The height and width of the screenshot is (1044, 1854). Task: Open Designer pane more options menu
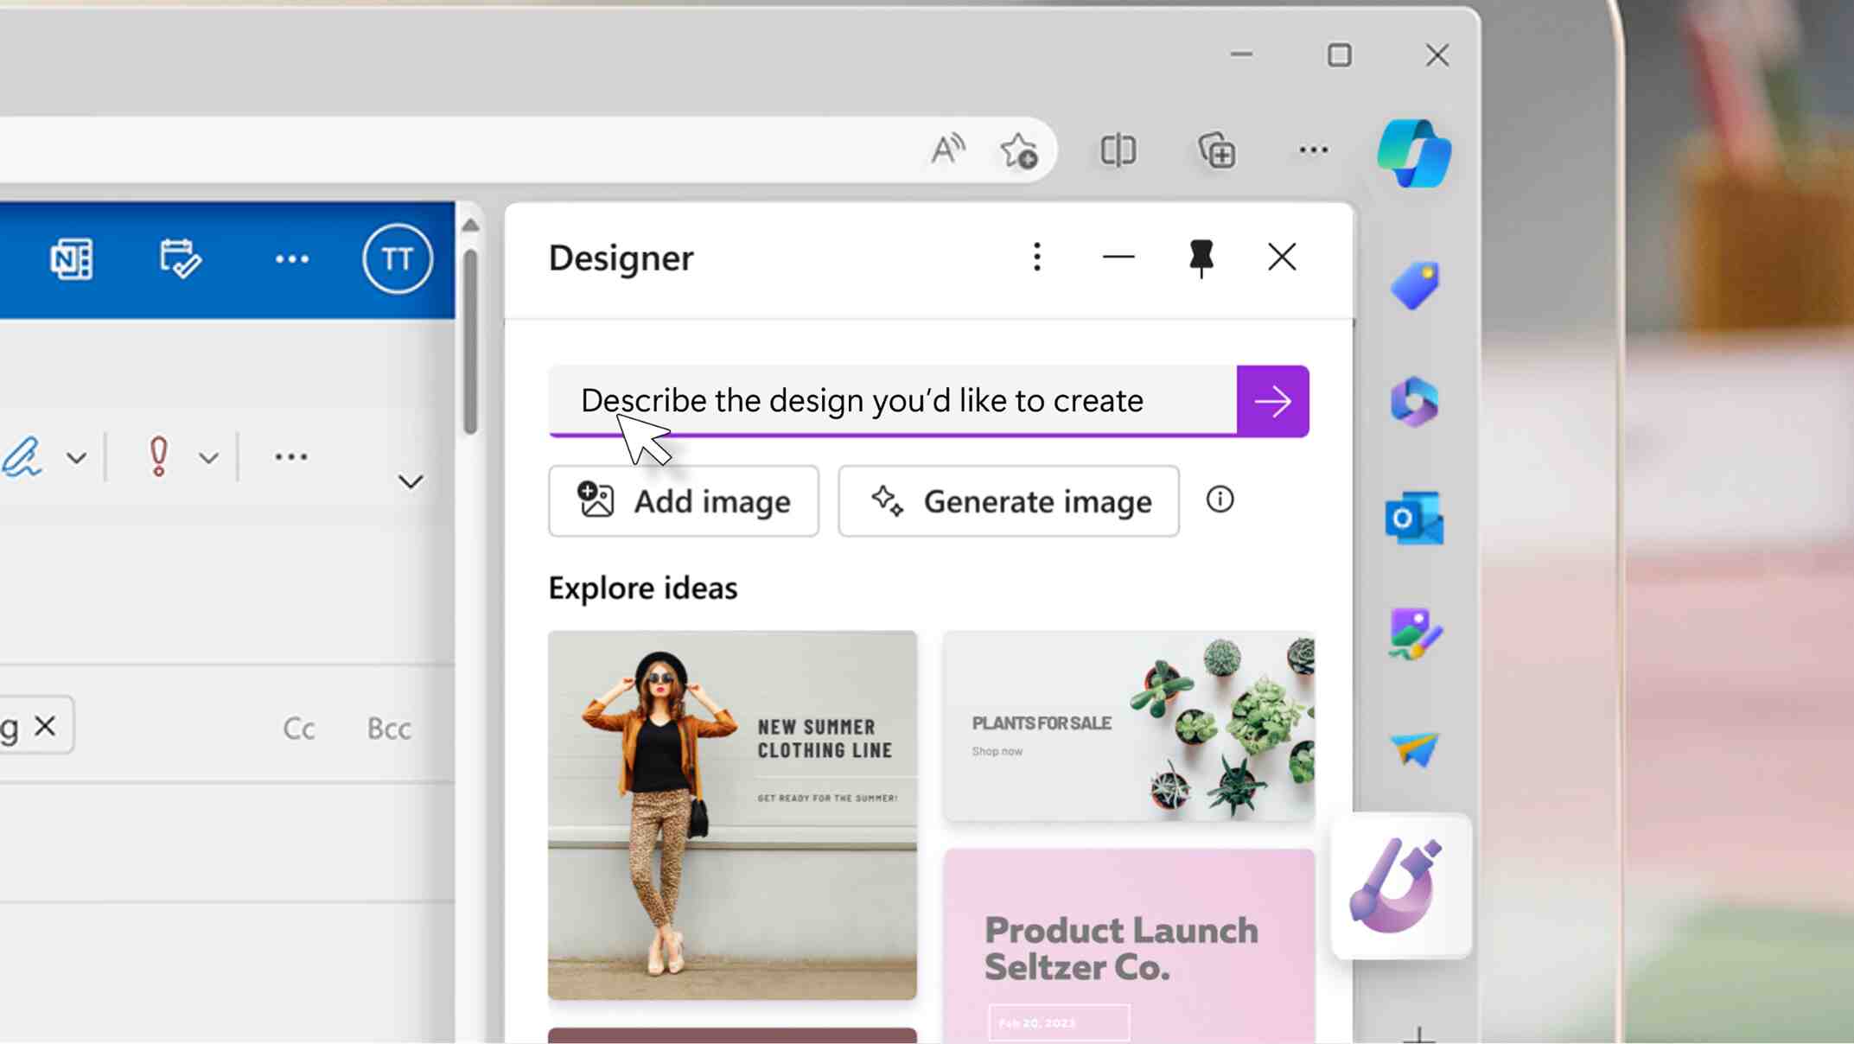click(x=1036, y=257)
